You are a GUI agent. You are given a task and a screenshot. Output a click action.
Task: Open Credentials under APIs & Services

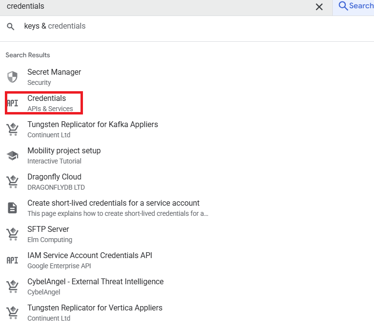pyautogui.click(x=47, y=99)
